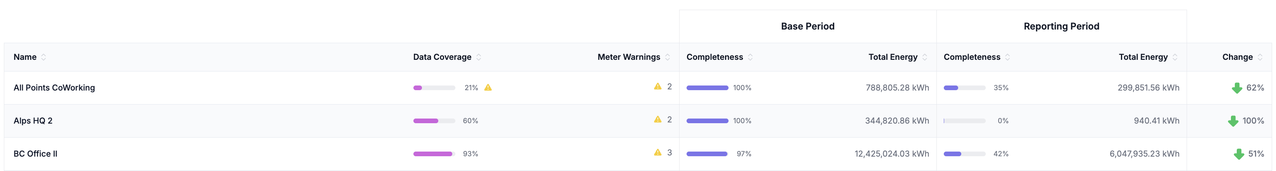Open Alps HQ 2 building entry
1276x171 pixels.
click(33, 120)
